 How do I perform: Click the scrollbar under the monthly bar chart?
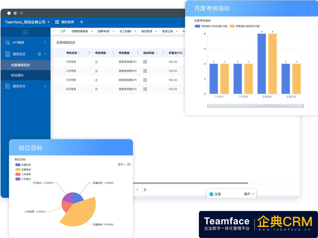pyautogui.click(x=256, y=105)
